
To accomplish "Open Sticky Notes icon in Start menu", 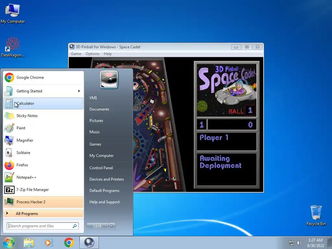I will [x=9, y=116].
